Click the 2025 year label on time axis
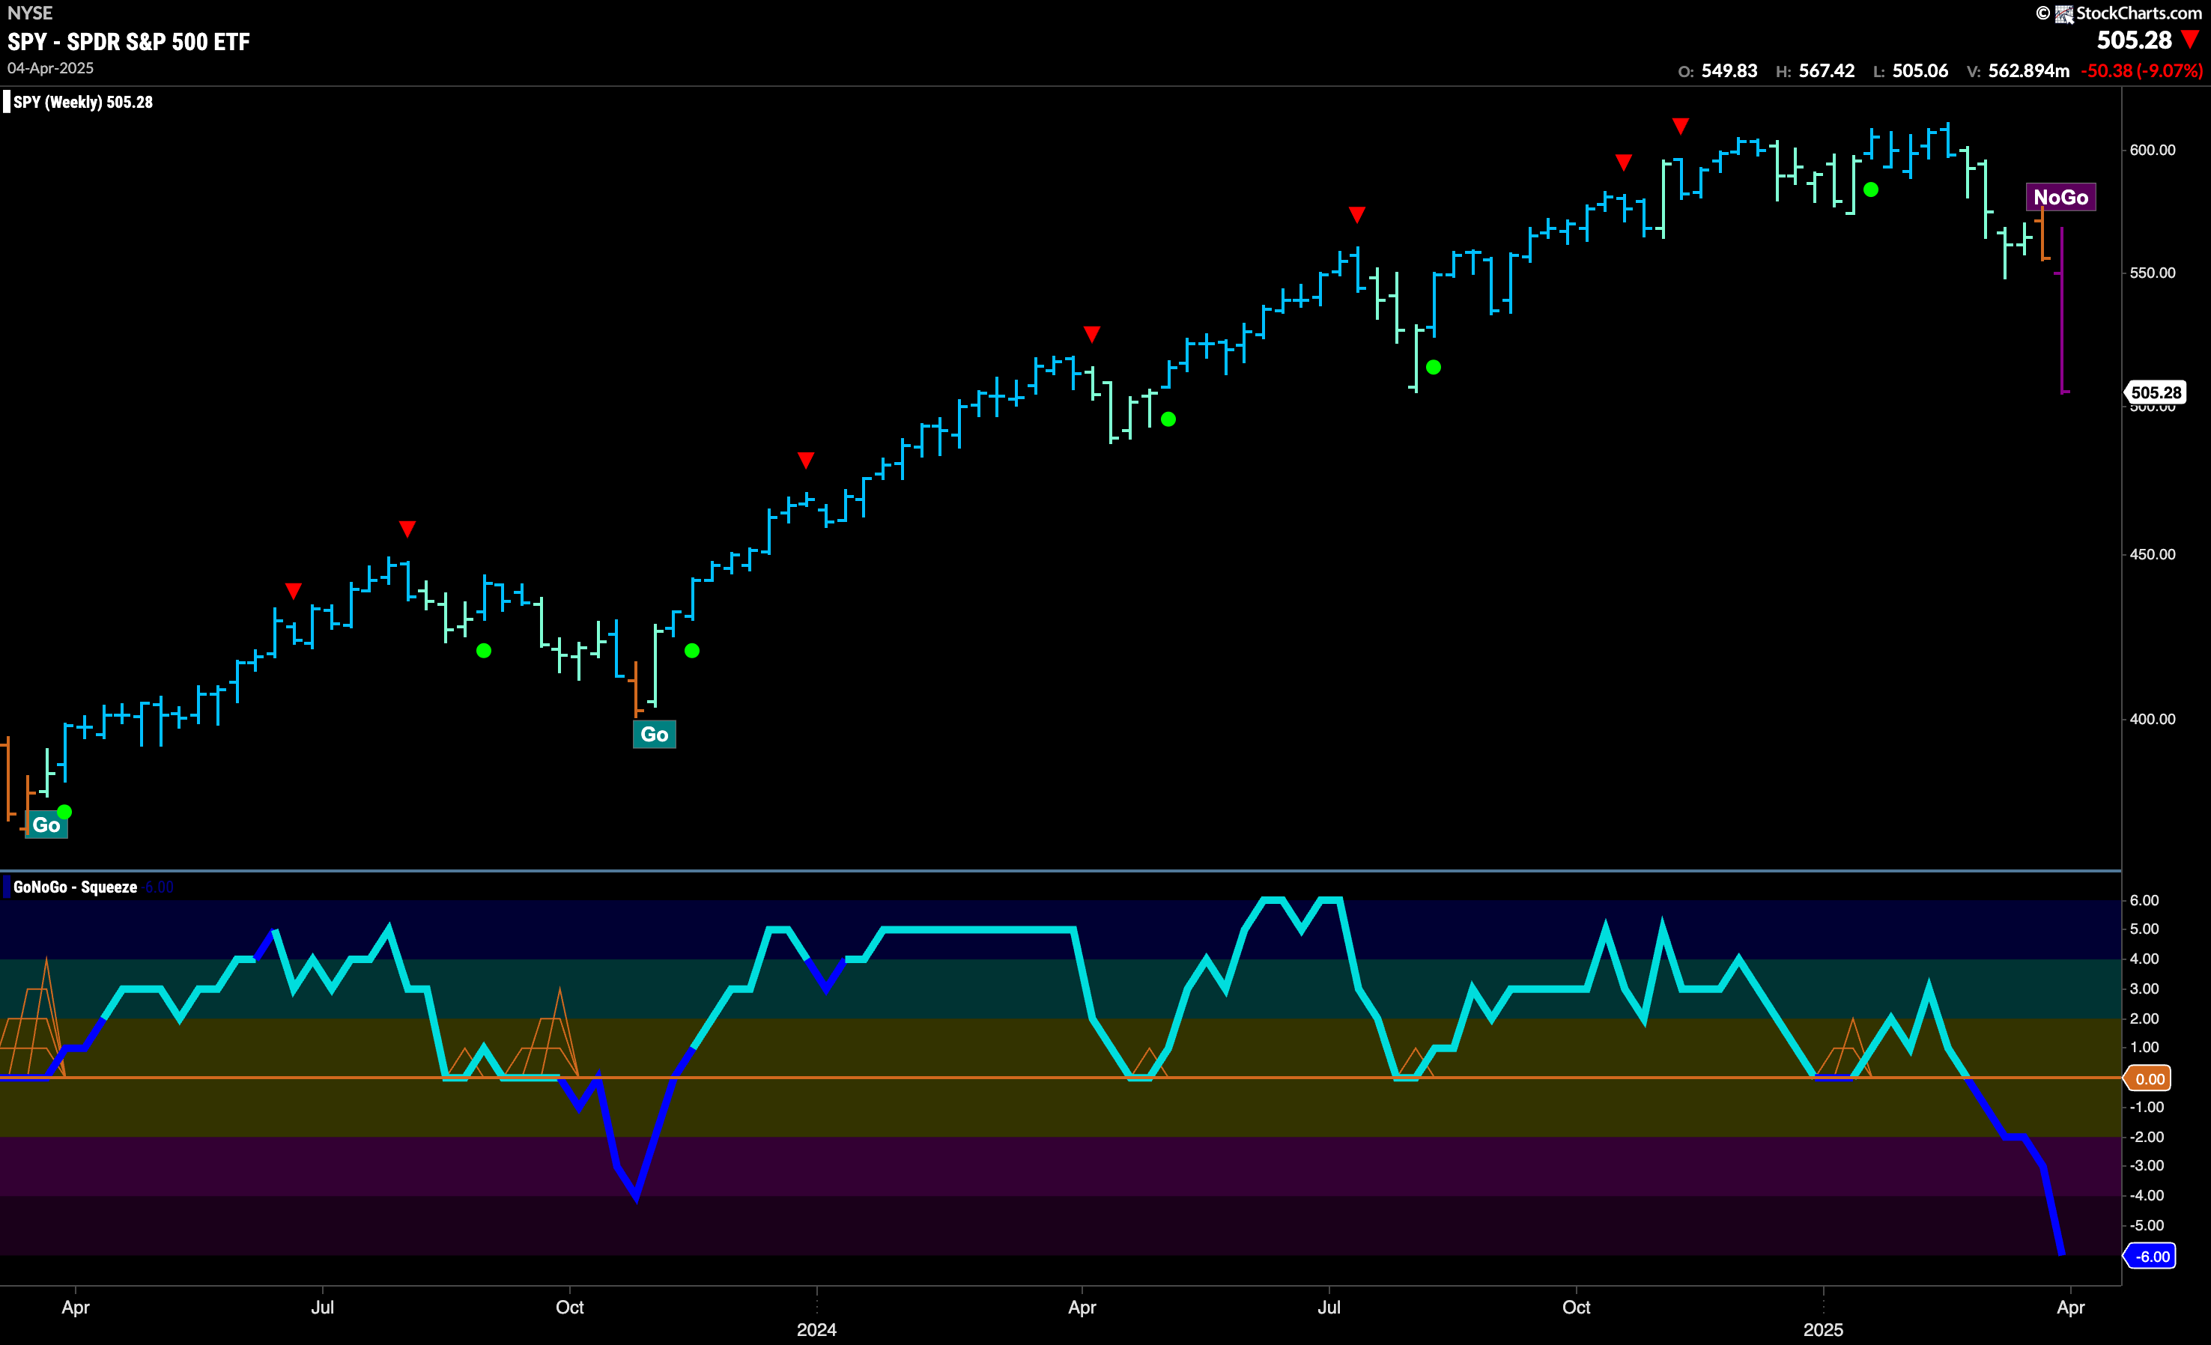This screenshot has width=2211, height=1345. [x=1823, y=1330]
